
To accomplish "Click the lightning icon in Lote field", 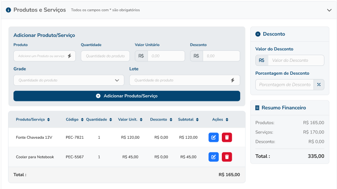I will coord(232,80).
